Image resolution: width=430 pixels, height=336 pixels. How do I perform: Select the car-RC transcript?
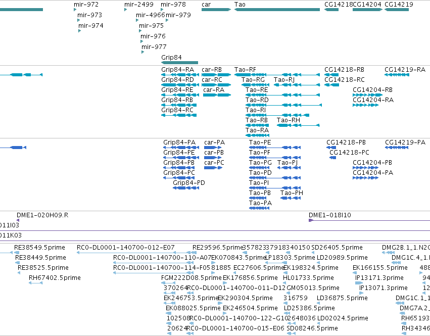[216, 85]
